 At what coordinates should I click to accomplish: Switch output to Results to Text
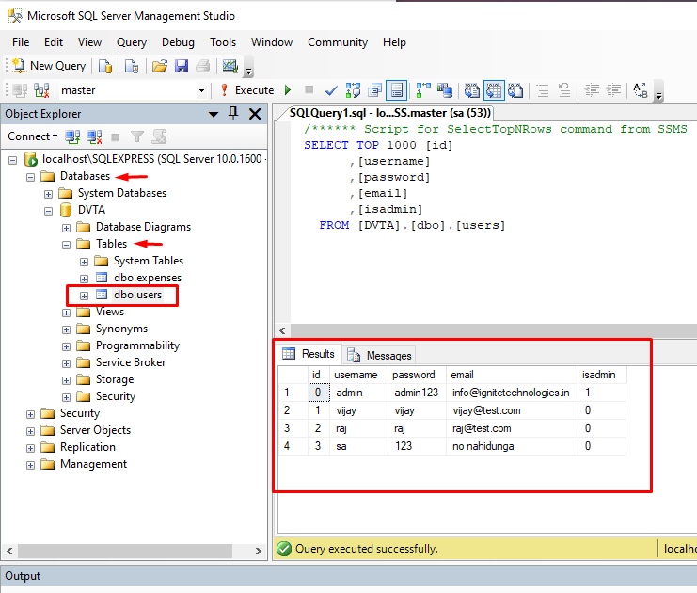pyautogui.click(x=472, y=90)
